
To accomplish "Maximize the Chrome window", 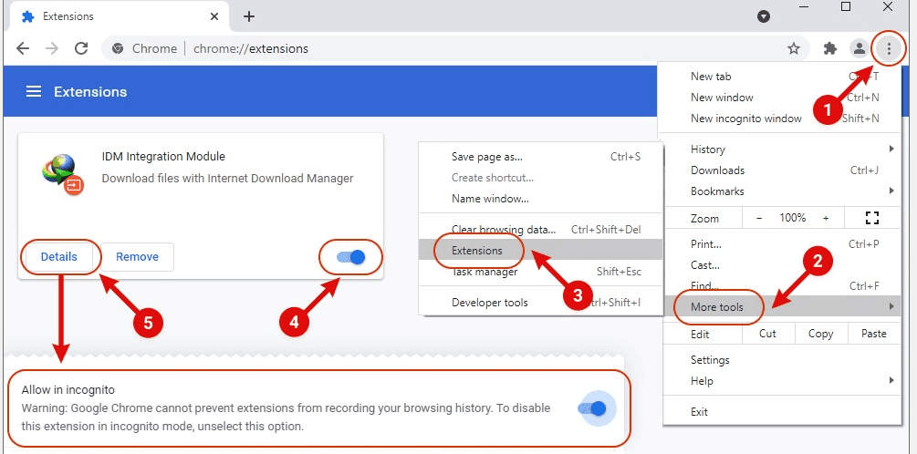I will click(x=846, y=6).
